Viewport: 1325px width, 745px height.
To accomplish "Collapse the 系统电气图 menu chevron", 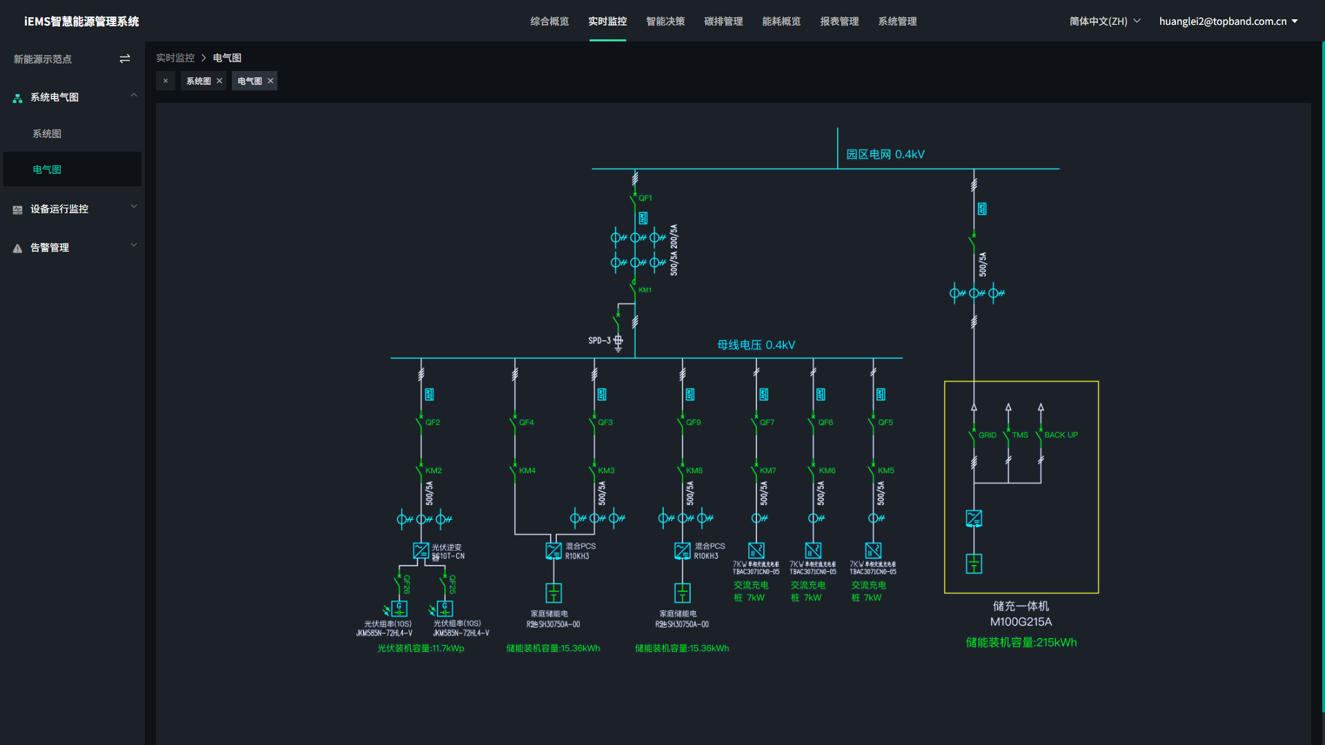I will [x=134, y=96].
